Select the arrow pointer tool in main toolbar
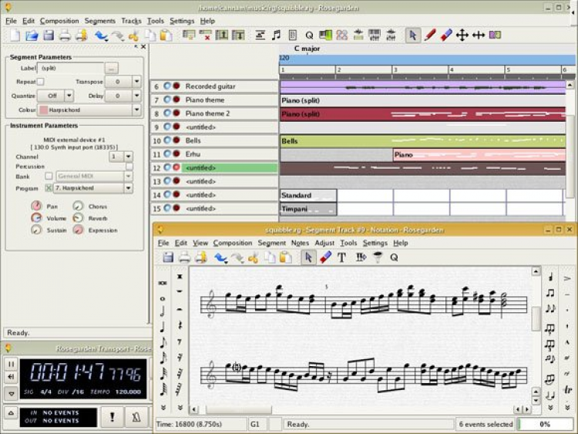The image size is (578, 434). tap(413, 35)
